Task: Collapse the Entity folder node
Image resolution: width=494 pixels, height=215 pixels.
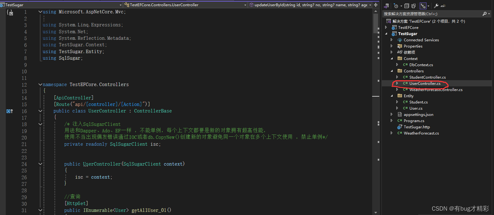Action: 392,96
